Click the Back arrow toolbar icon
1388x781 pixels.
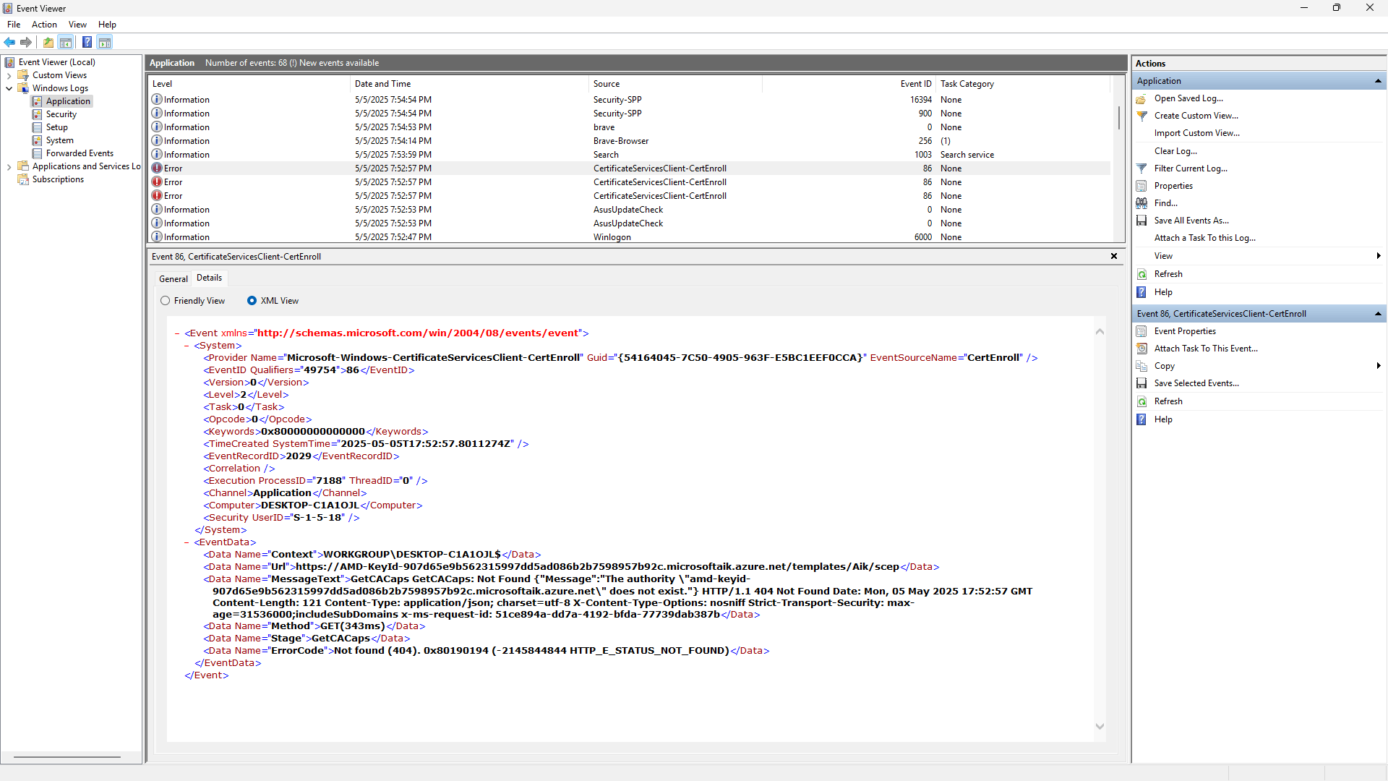tap(9, 42)
